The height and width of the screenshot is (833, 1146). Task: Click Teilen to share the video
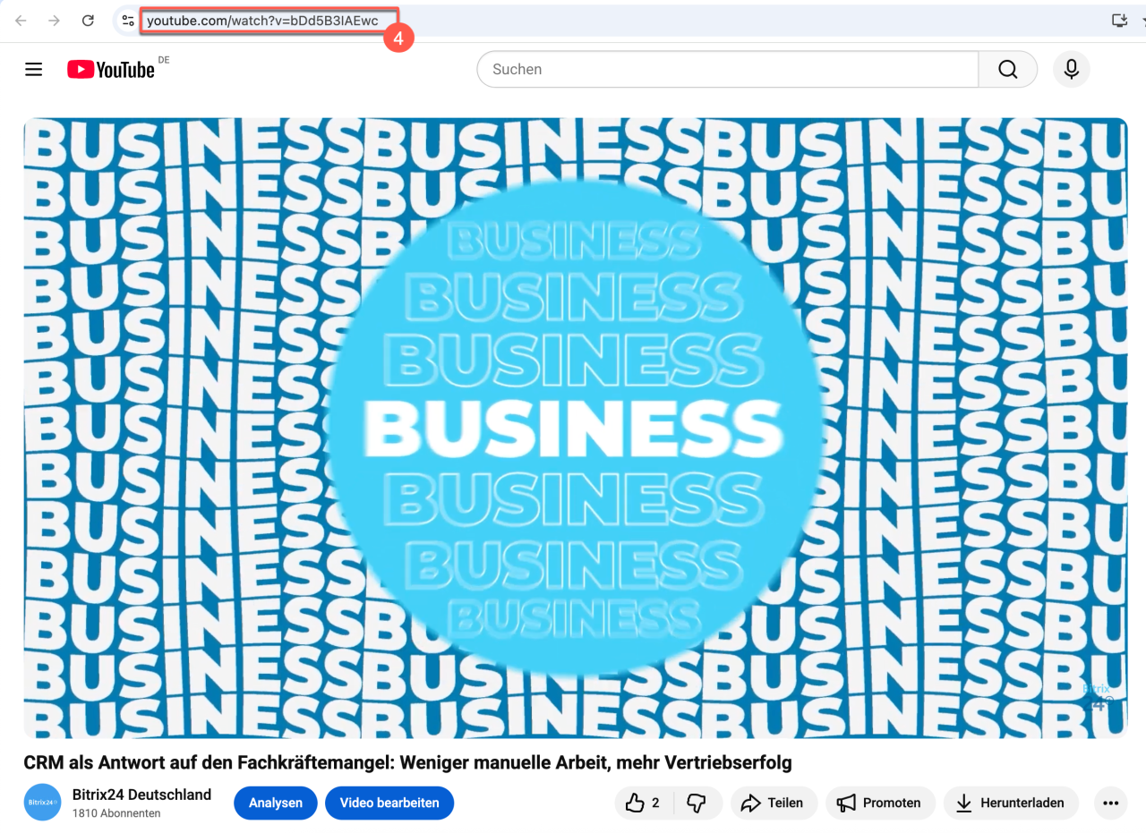coord(774,803)
